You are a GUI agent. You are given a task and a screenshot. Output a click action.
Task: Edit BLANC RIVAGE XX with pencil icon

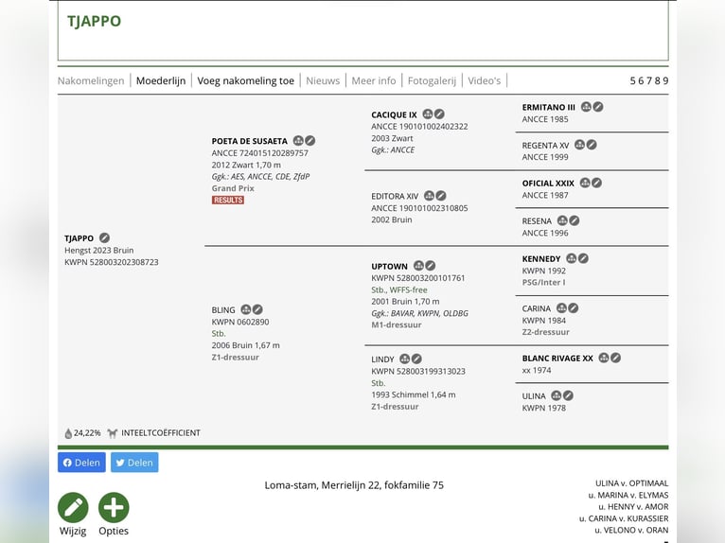tap(616, 358)
